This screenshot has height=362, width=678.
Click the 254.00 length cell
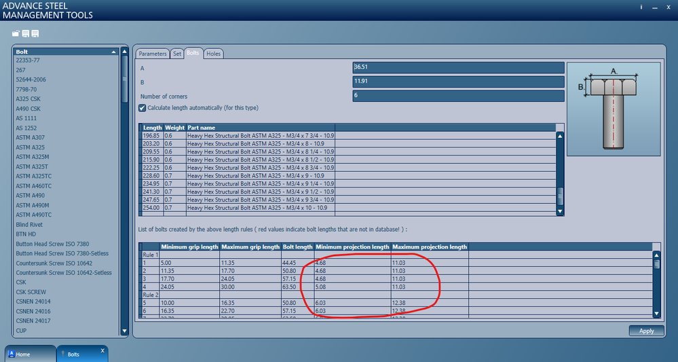(153, 208)
